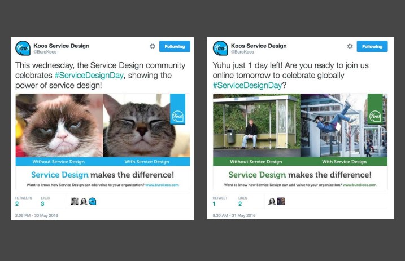The height and width of the screenshot is (261, 405).
Task: View the 3 likes count on the left tweet
Action: point(42,204)
